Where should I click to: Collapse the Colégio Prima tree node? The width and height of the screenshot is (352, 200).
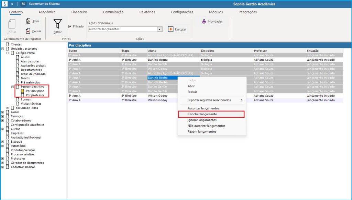[8, 53]
